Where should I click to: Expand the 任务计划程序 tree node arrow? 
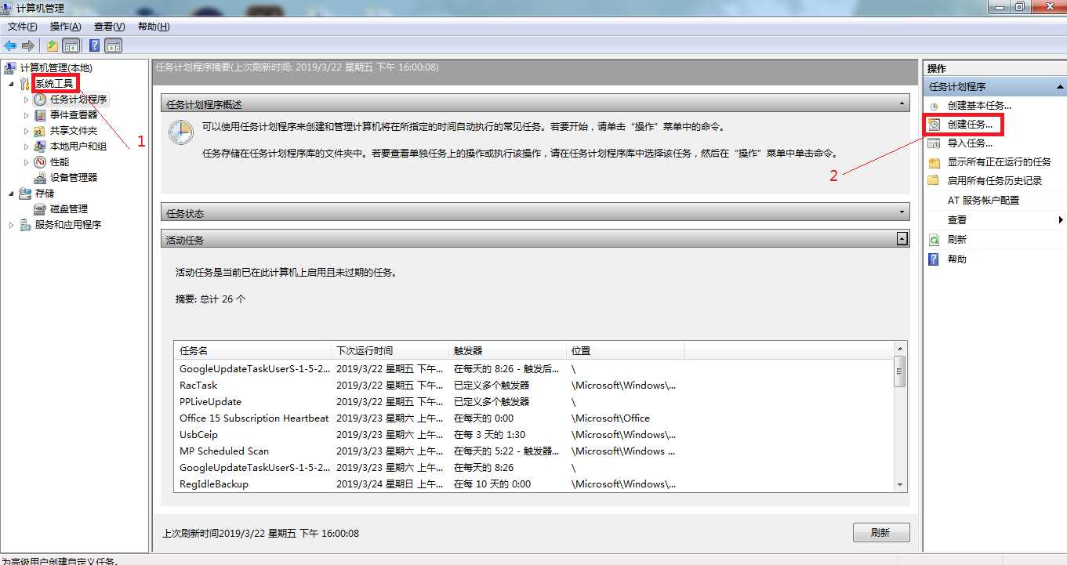(26, 100)
